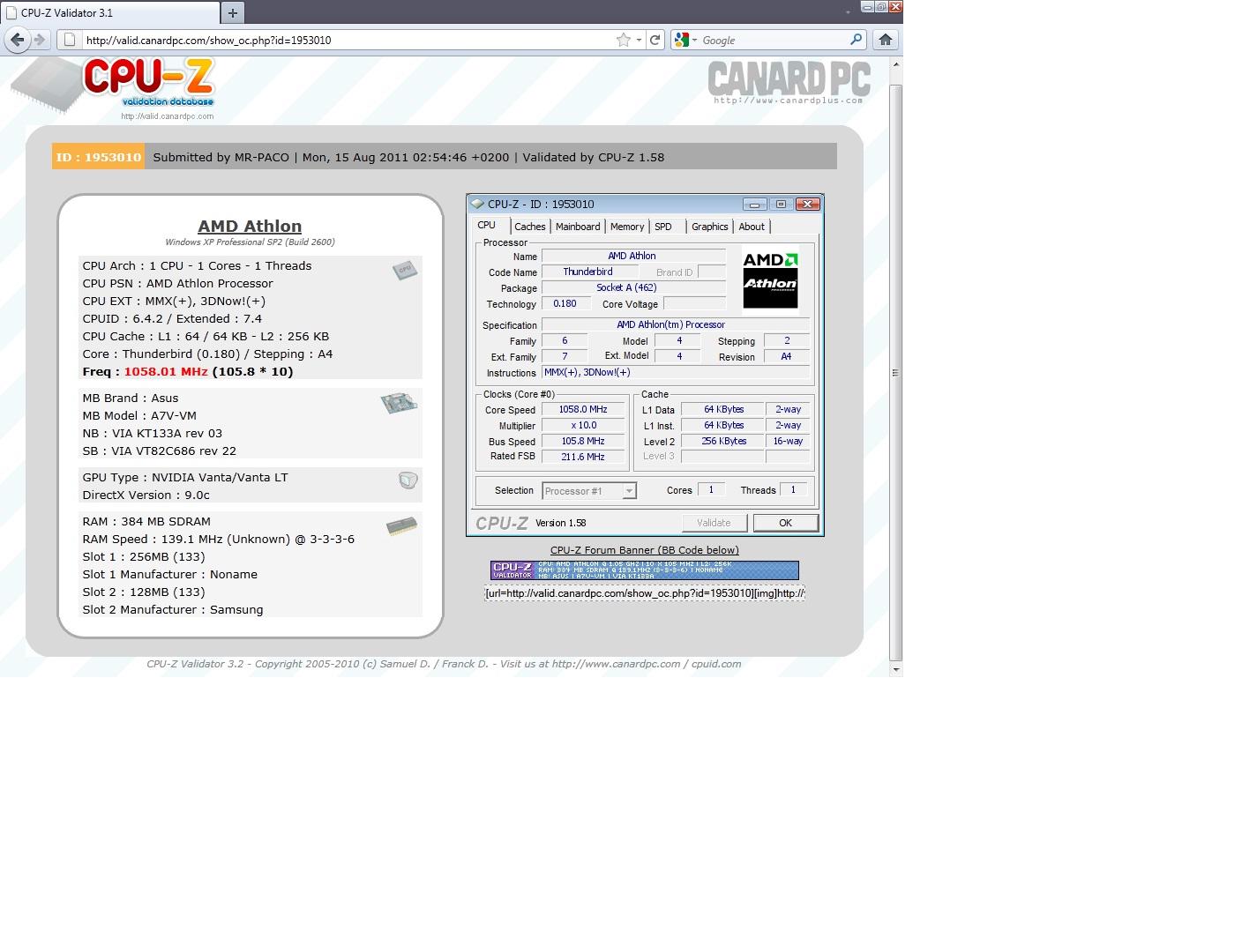
Task: Switch to the Graphics tab
Action: point(710,227)
